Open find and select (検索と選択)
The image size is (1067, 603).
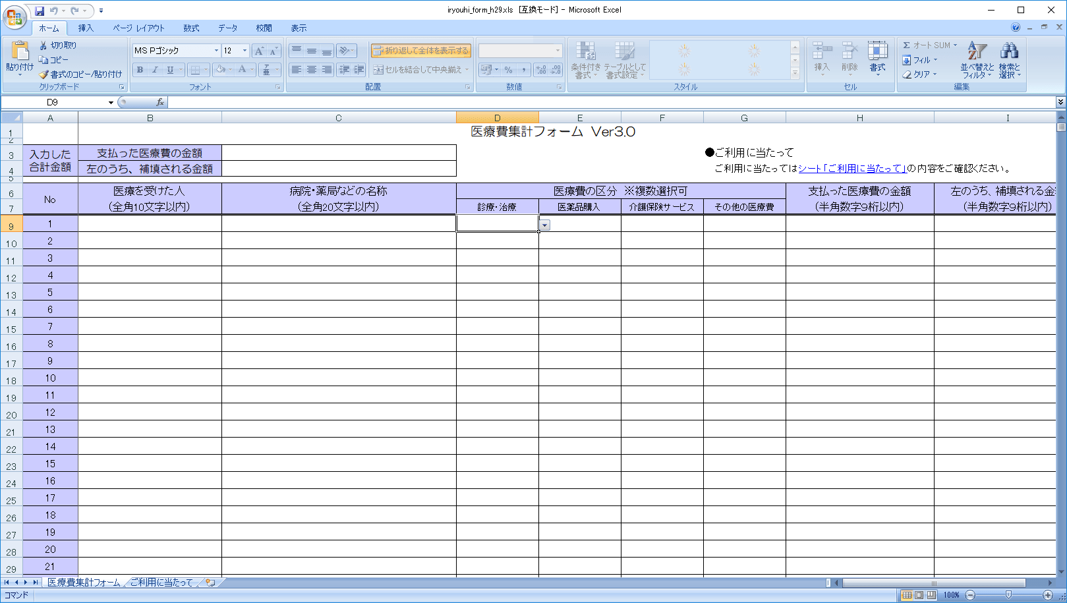pyautogui.click(x=1009, y=60)
